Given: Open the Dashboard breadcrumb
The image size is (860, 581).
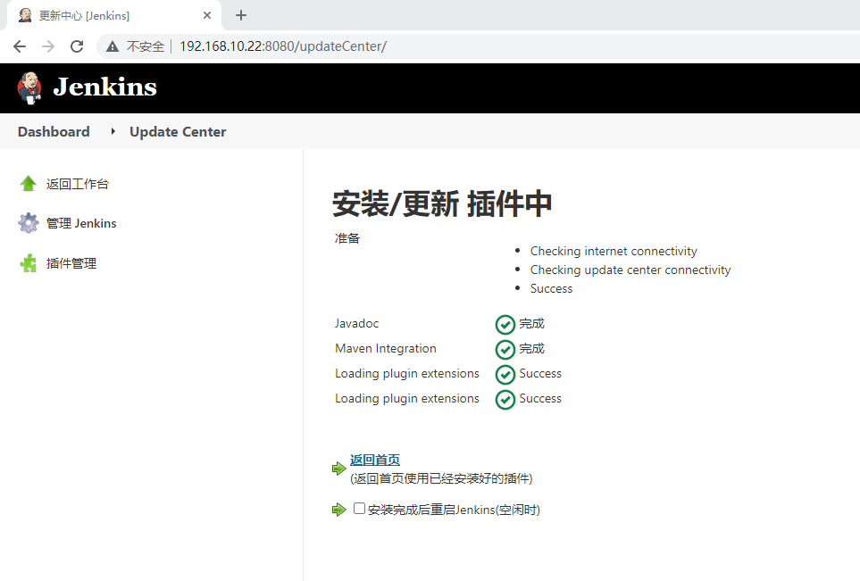Looking at the screenshot, I should click(54, 131).
